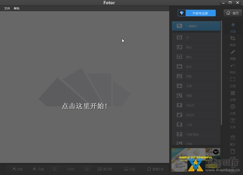
Task: Click the 100% zoom level
Action: tap(70, 169)
